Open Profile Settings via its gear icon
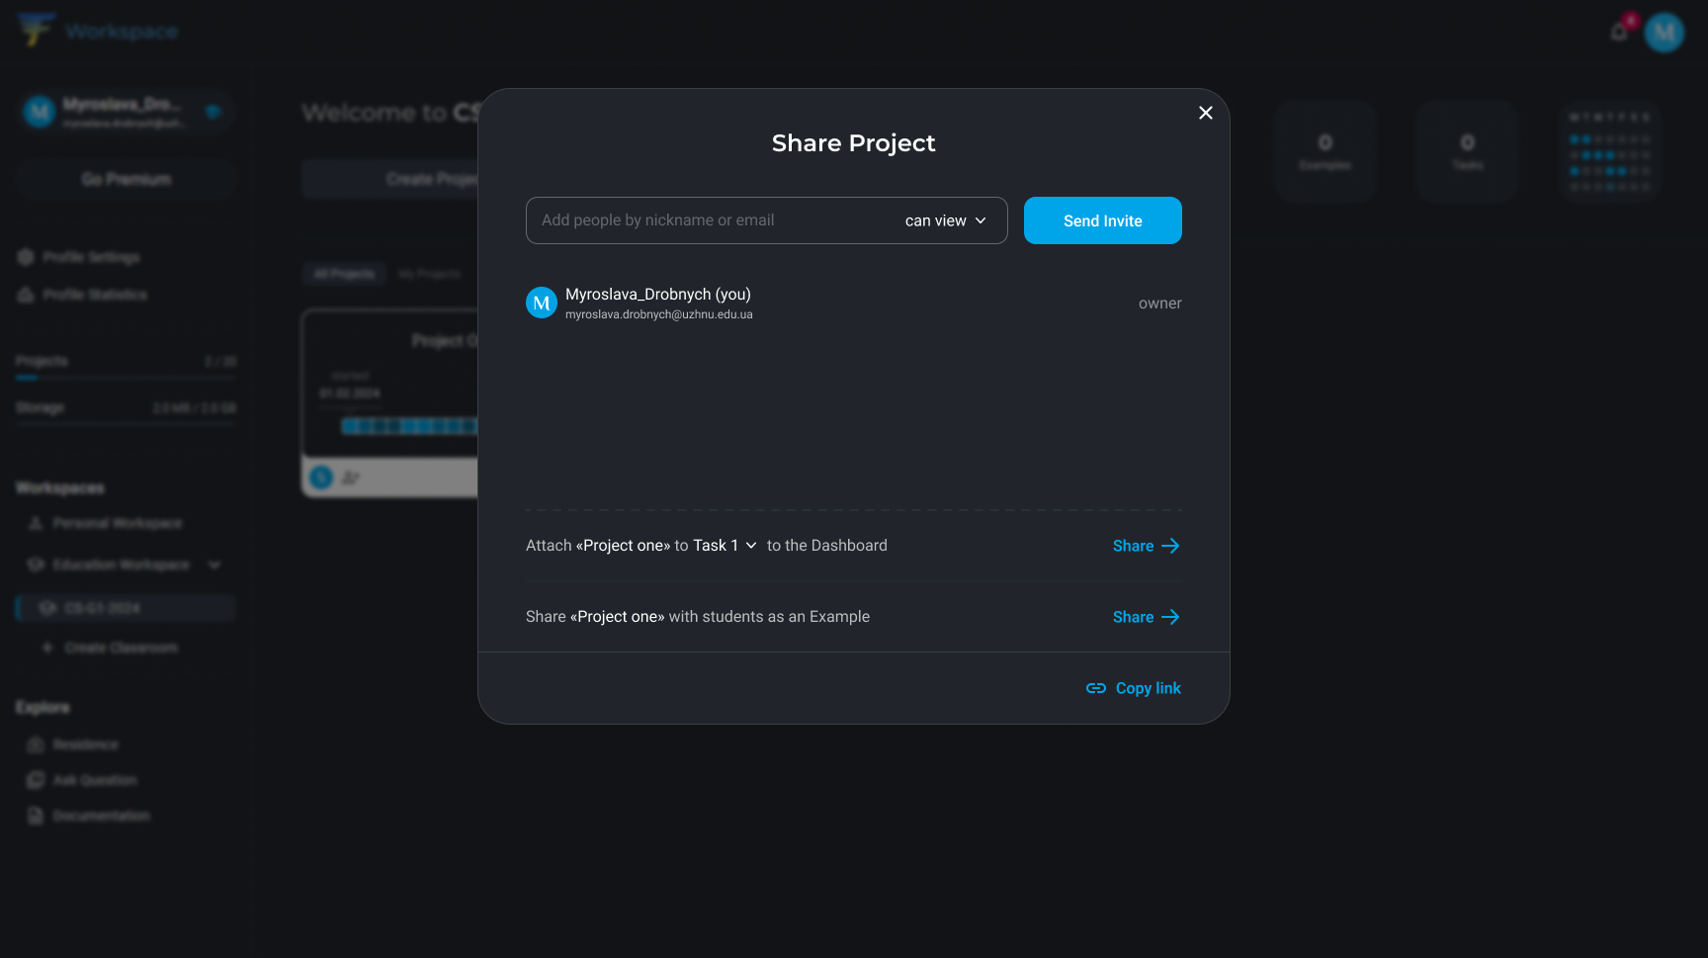 tap(26, 257)
